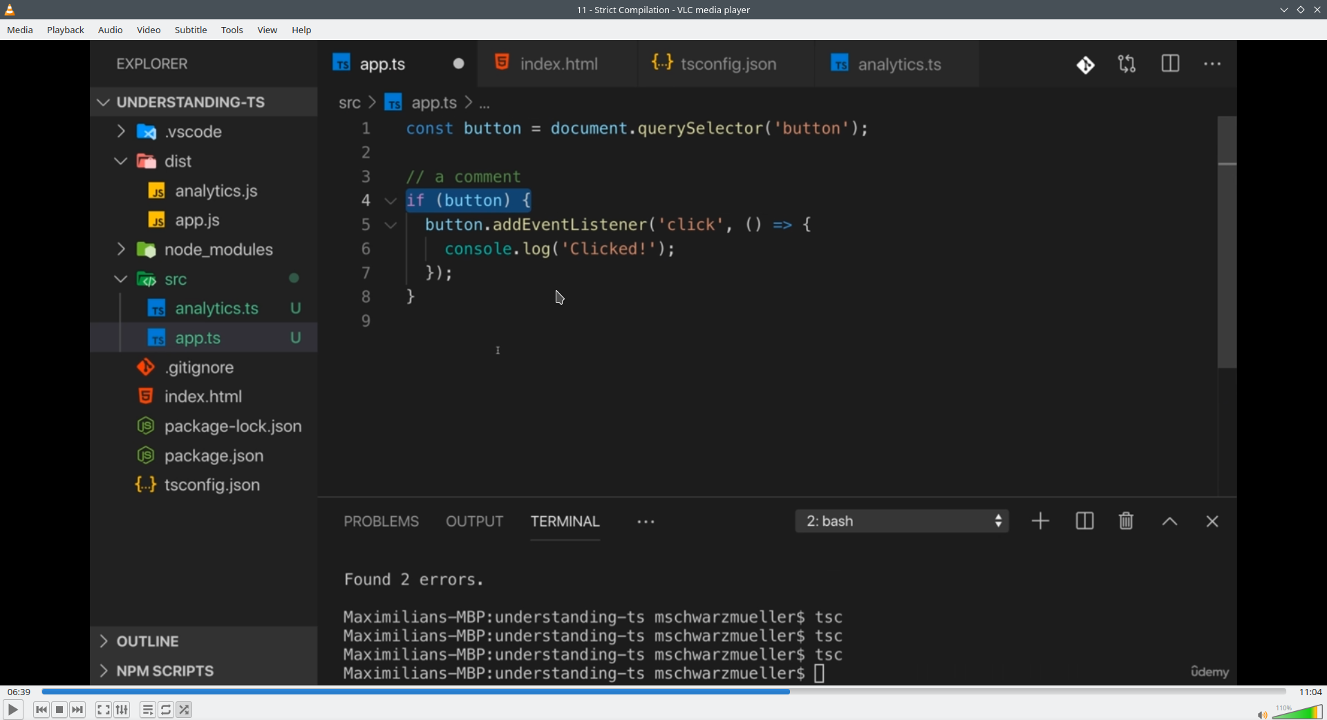Seek on the VLC playback progress bar

(663, 691)
